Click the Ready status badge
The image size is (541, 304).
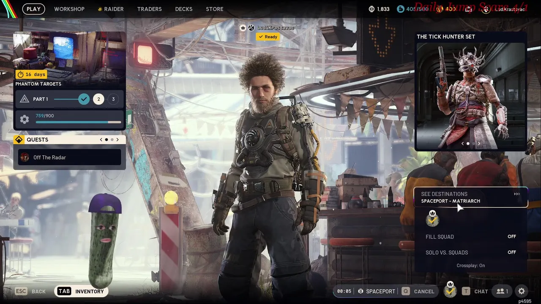(268, 37)
